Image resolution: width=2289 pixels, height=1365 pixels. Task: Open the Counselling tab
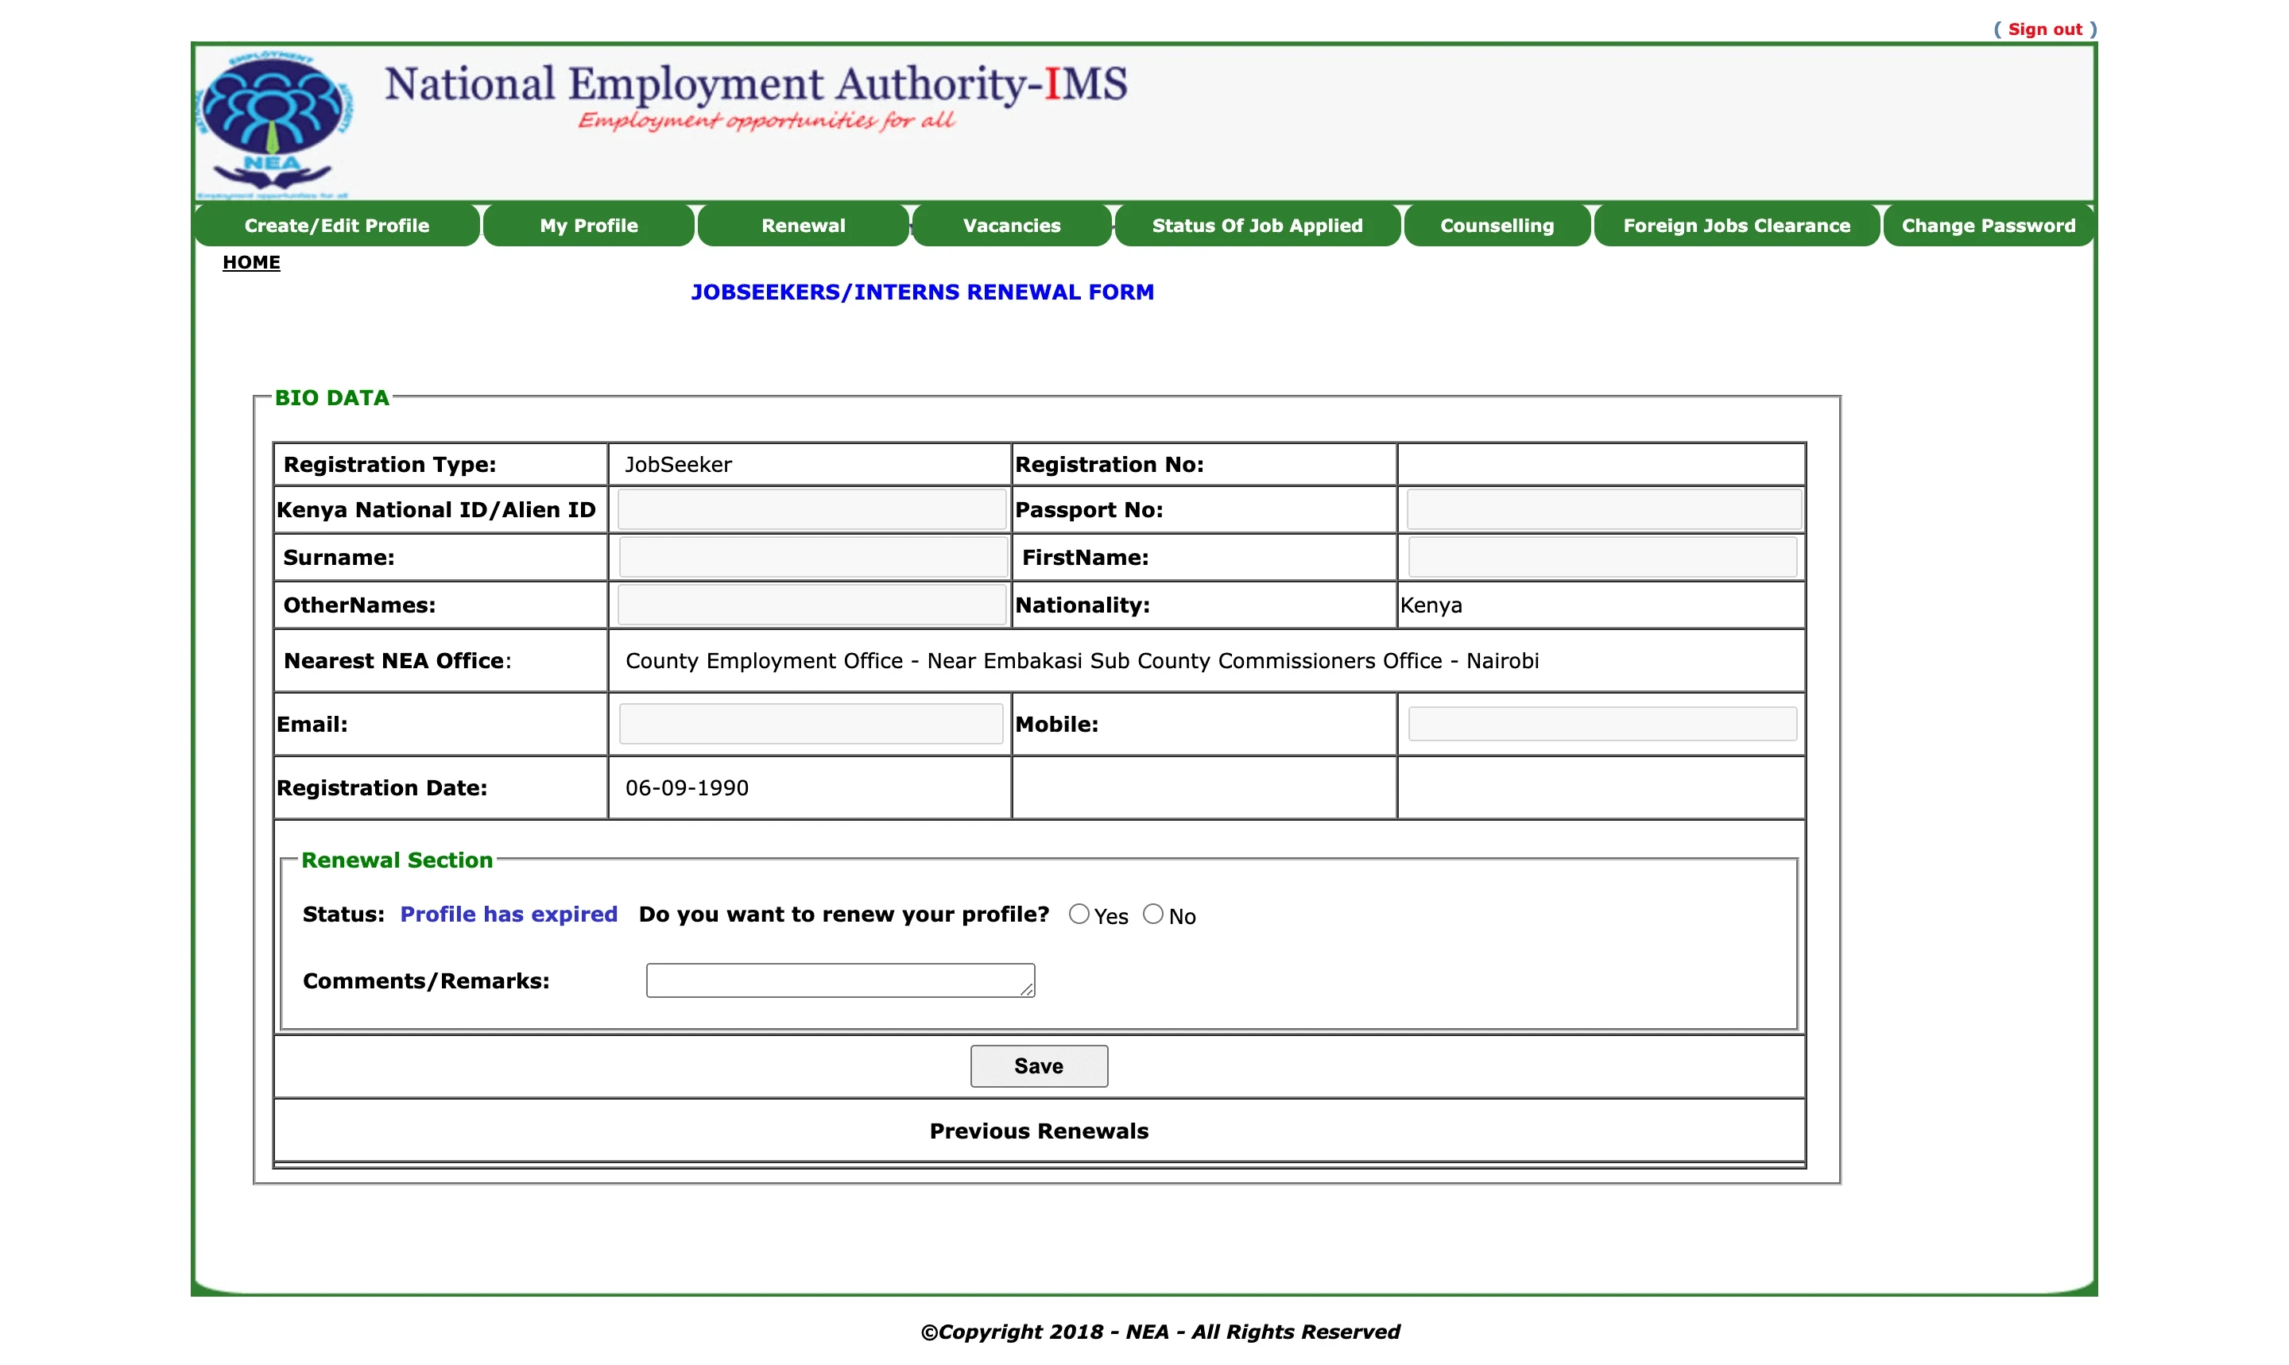(x=1497, y=226)
